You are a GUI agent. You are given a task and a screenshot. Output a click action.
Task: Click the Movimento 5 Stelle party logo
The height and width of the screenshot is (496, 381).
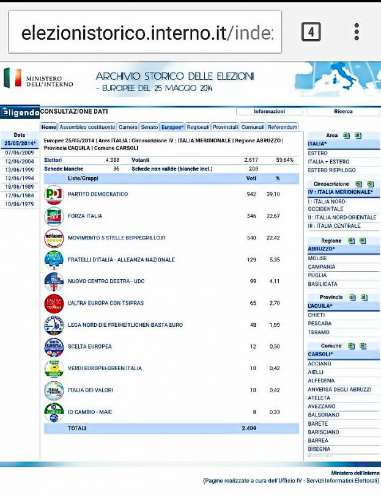click(54, 238)
